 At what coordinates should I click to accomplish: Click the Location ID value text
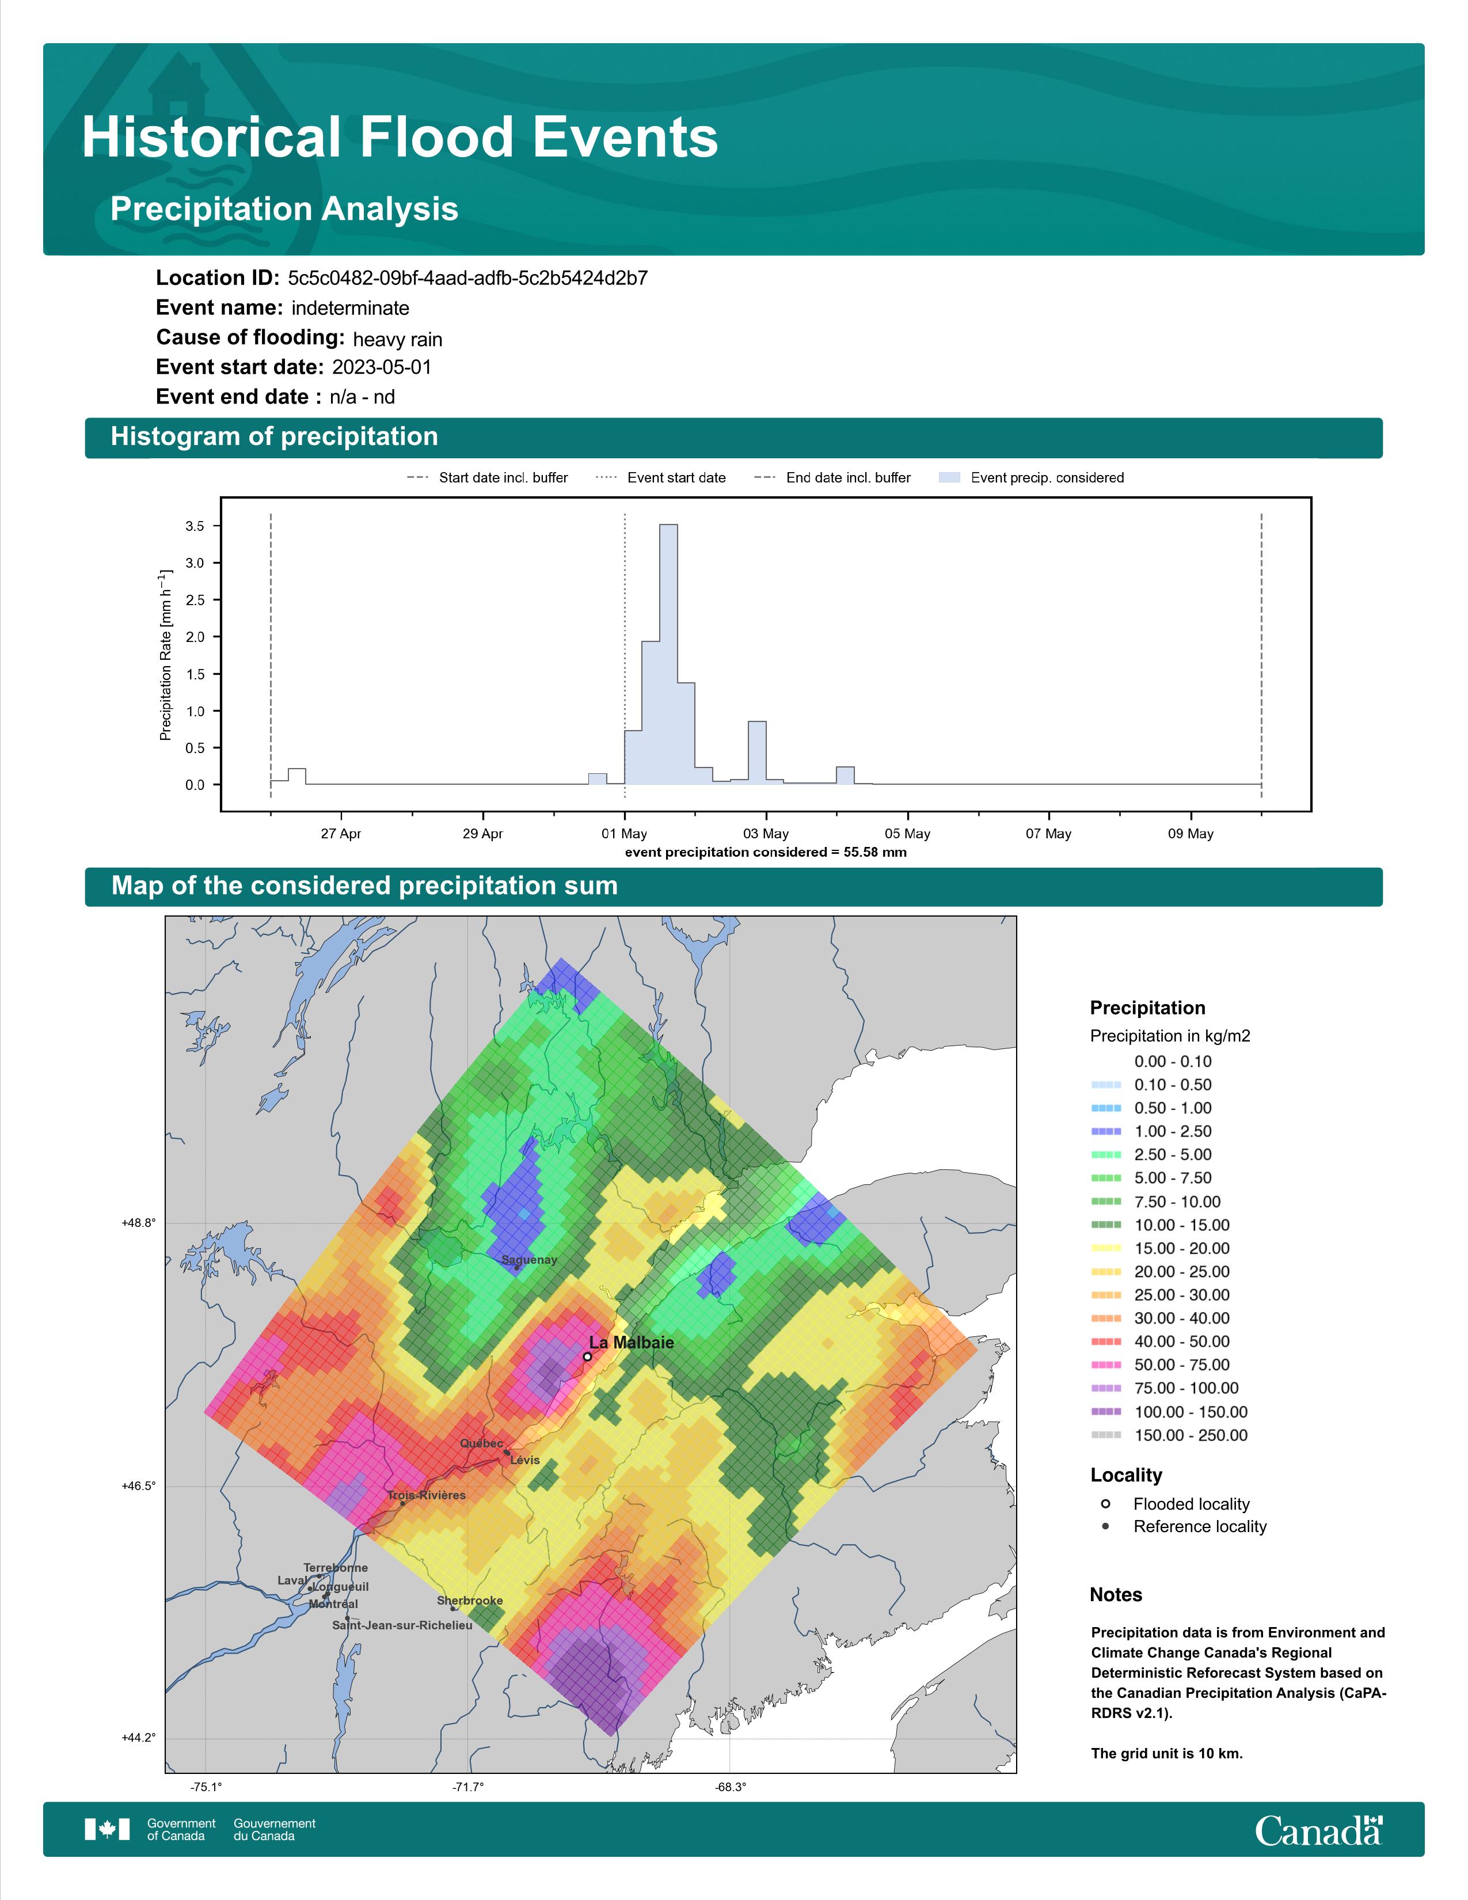click(468, 279)
